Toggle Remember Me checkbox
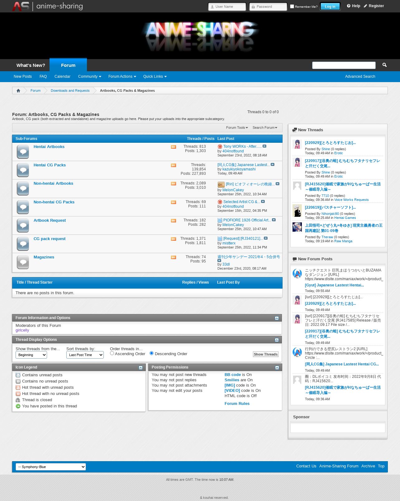The width and height of the screenshot is (400, 501). pos(292,6)
